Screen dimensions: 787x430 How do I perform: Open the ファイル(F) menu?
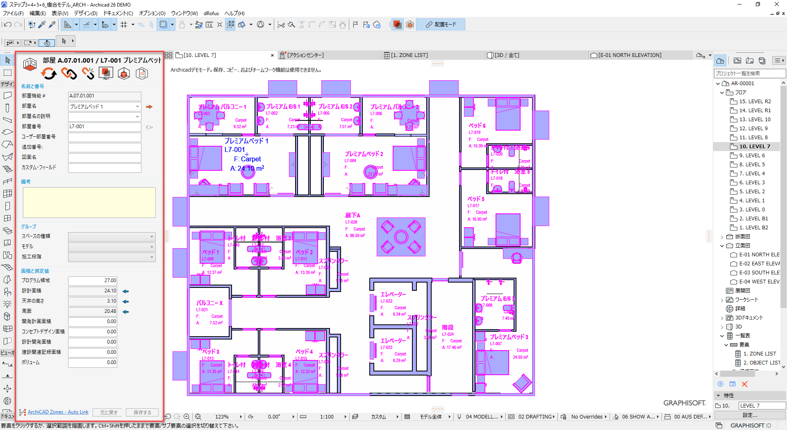coord(13,13)
